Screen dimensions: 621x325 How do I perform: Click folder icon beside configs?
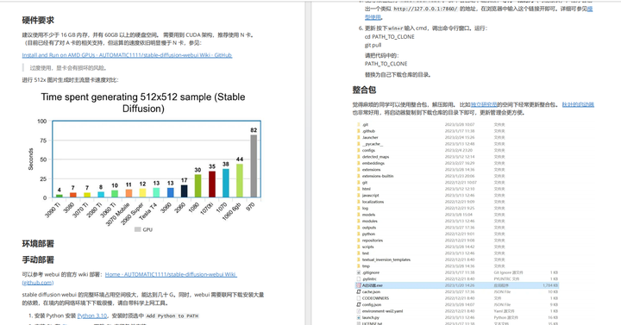[x=359, y=150]
